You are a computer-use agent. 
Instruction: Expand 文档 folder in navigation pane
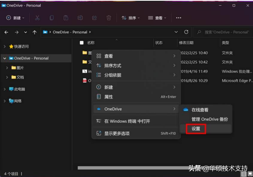[7, 77]
